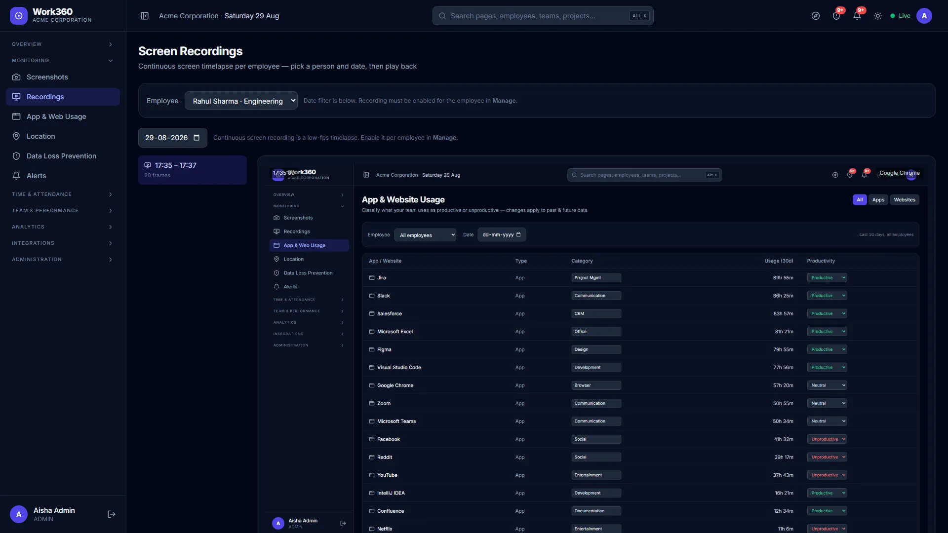Click the YouTube row name in the recording

click(x=387, y=475)
